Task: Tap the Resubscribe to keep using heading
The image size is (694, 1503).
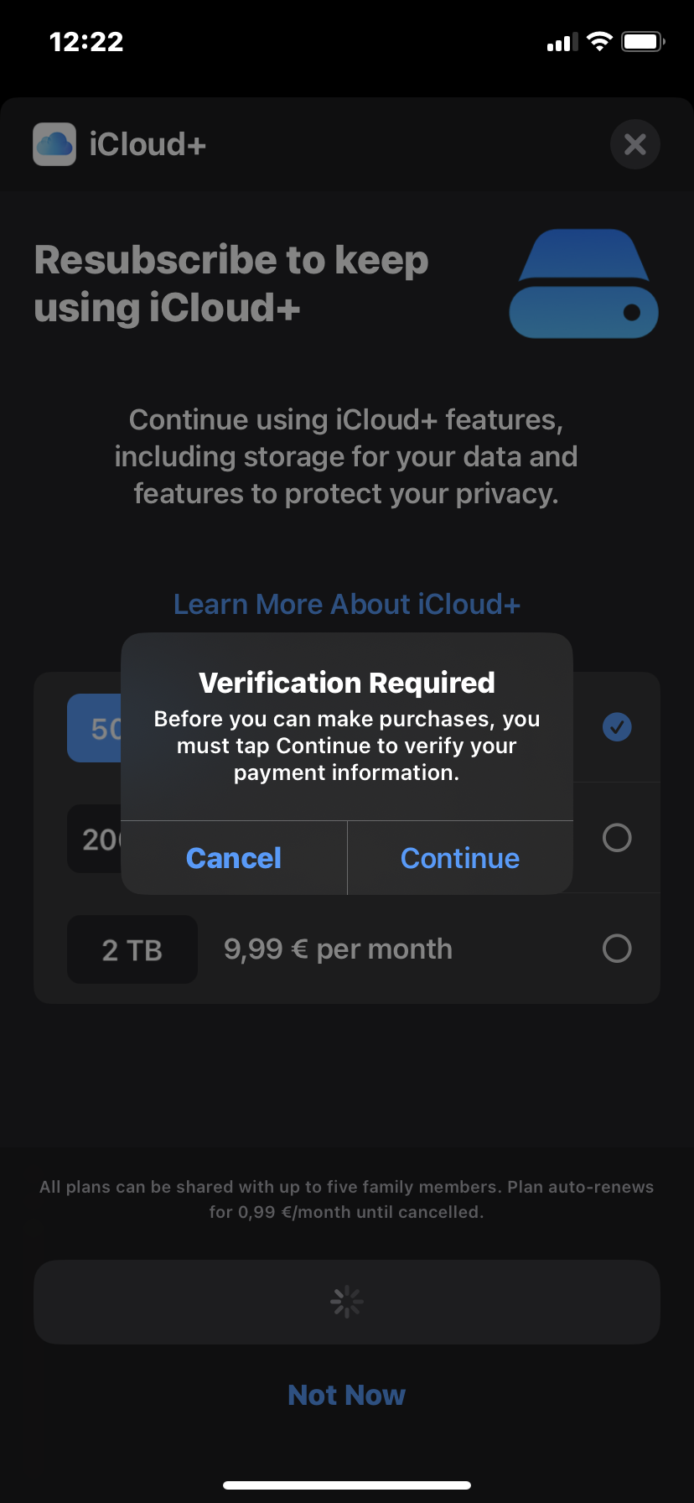Action: [x=231, y=283]
